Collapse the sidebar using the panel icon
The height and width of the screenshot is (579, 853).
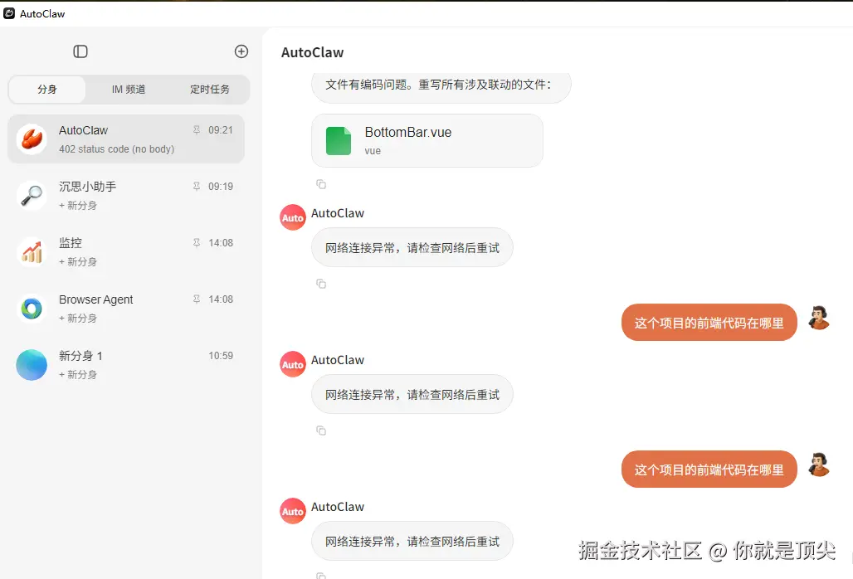point(80,51)
